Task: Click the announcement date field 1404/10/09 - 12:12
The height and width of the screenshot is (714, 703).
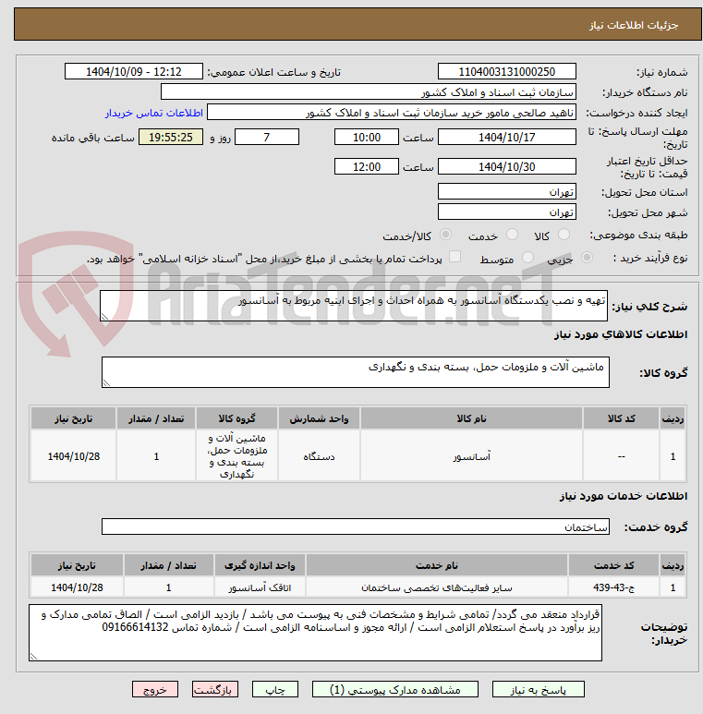Action: [x=134, y=71]
